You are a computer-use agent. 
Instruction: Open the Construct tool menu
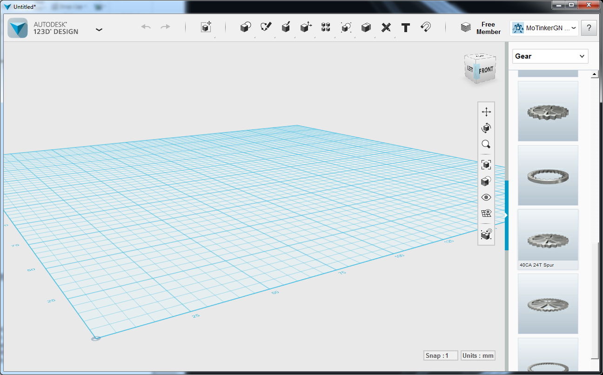click(286, 27)
